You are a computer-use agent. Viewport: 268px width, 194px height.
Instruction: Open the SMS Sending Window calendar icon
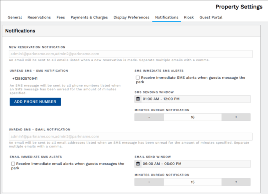[x=138, y=99]
